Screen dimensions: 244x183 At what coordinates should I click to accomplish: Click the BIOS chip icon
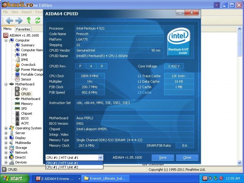coord(17,118)
